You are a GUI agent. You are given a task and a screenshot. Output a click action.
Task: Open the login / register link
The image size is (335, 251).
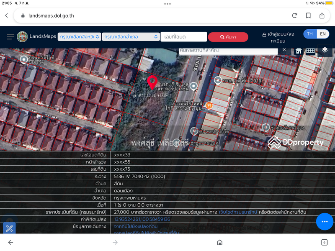pos(278,37)
